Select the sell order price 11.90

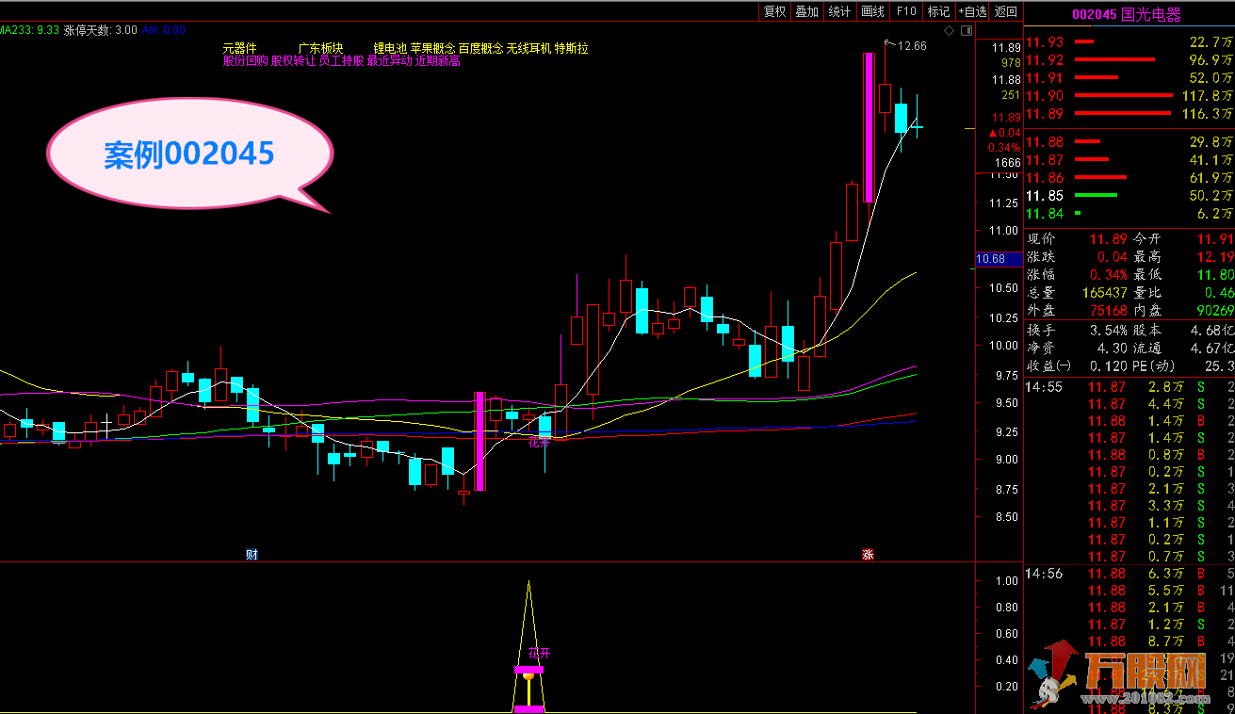[x=1045, y=95]
